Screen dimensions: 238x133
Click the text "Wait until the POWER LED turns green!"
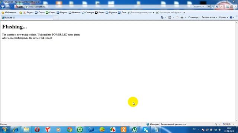click(x=59, y=35)
